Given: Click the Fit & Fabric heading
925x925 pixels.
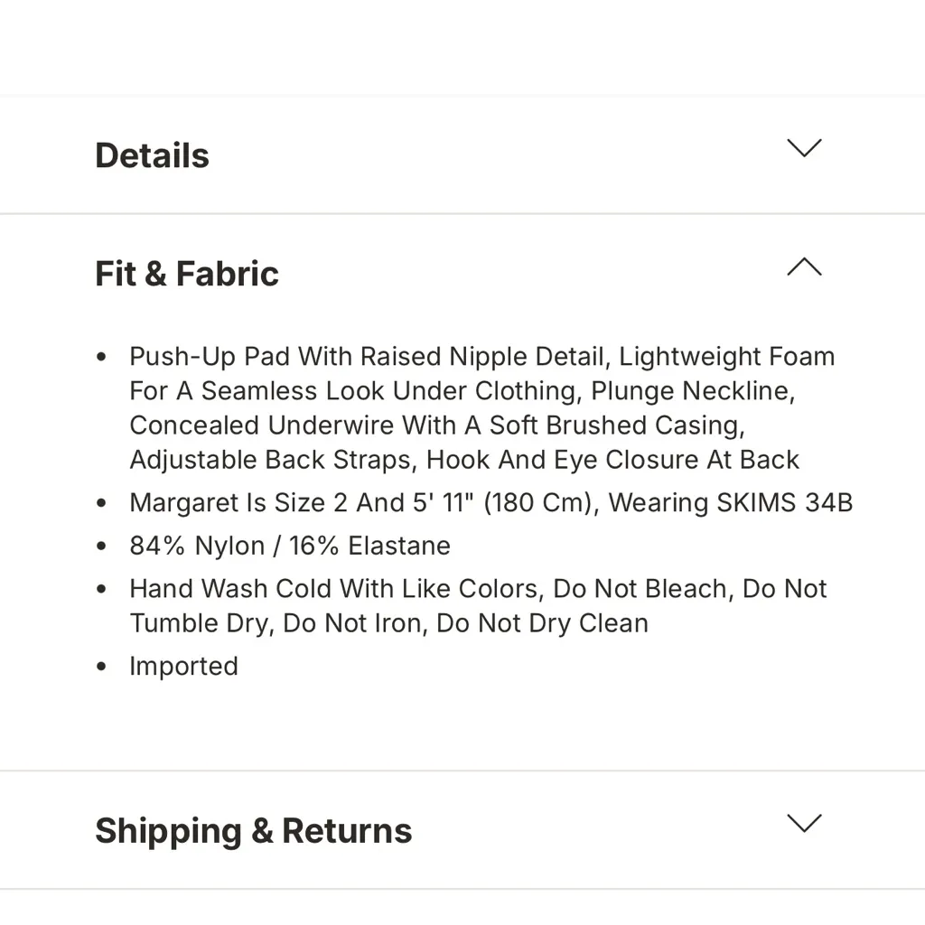Looking at the screenshot, I should (187, 274).
